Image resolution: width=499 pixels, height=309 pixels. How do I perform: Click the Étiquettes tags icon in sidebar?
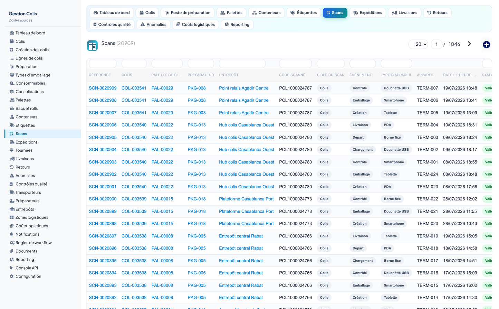tap(12, 125)
